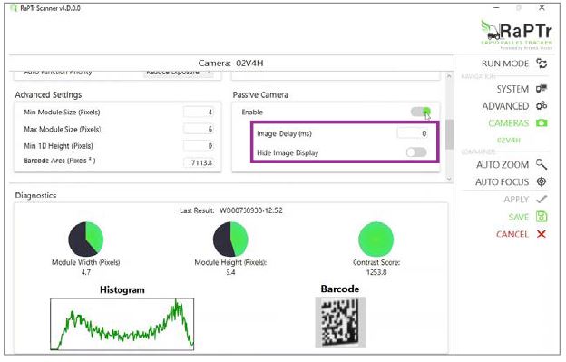Click the green Cameras camera icon
This screenshot has width=566, height=362.
[x=542, y=123]
